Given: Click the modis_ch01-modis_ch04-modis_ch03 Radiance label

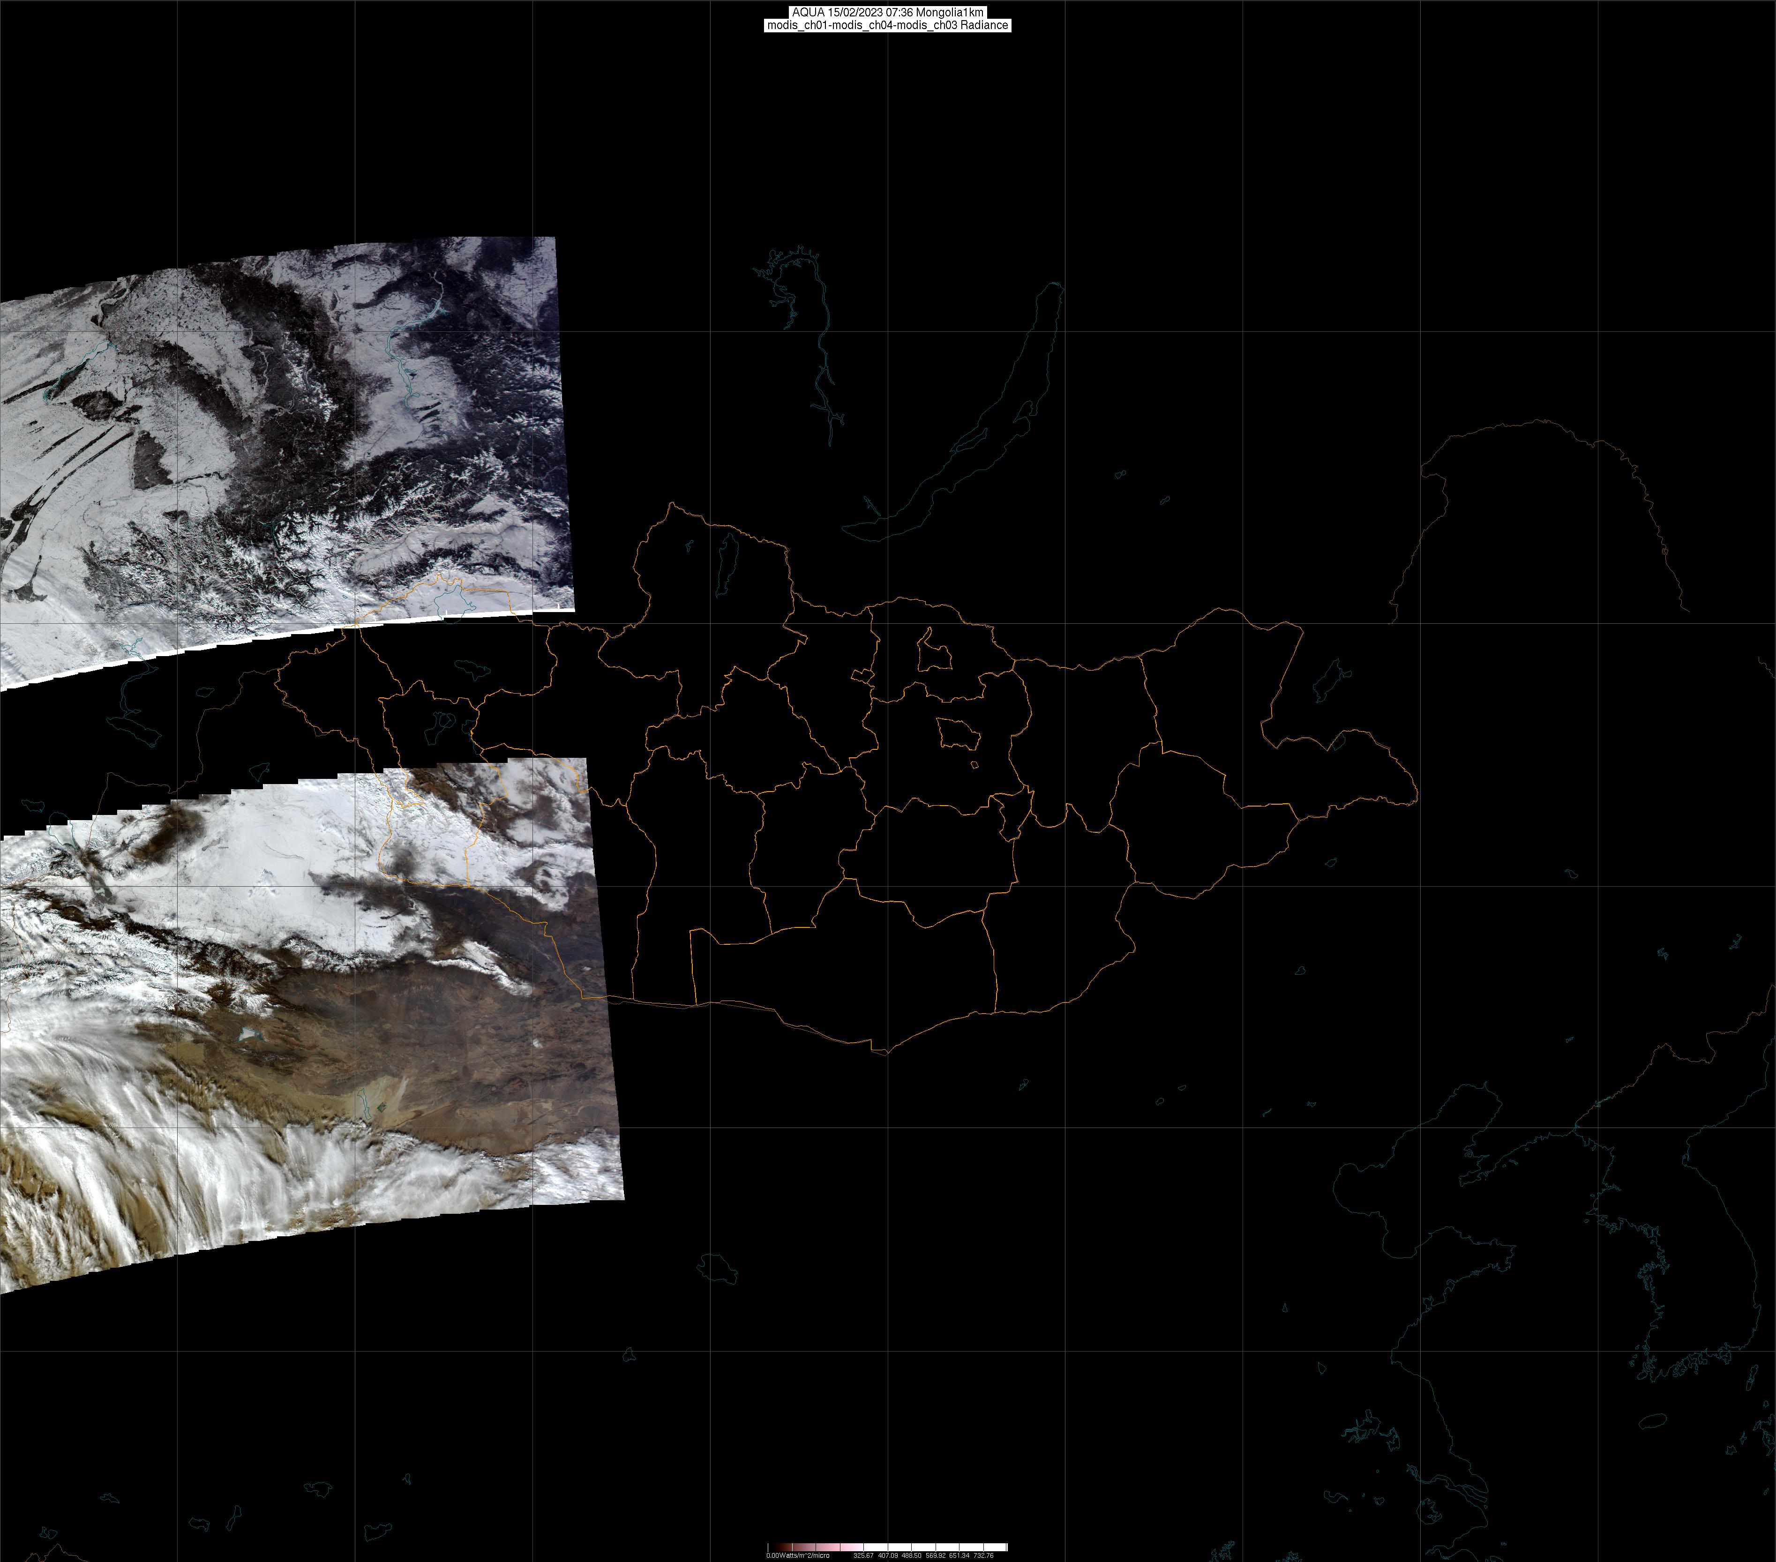Looking at the screenshot, I should click(x=887, y=25).
